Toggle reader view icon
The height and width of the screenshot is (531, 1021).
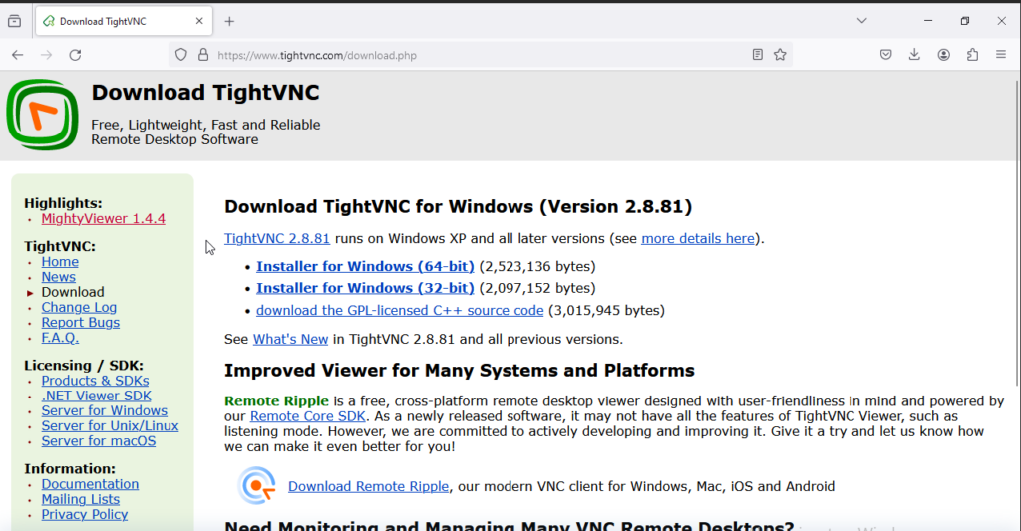point(757,55)
